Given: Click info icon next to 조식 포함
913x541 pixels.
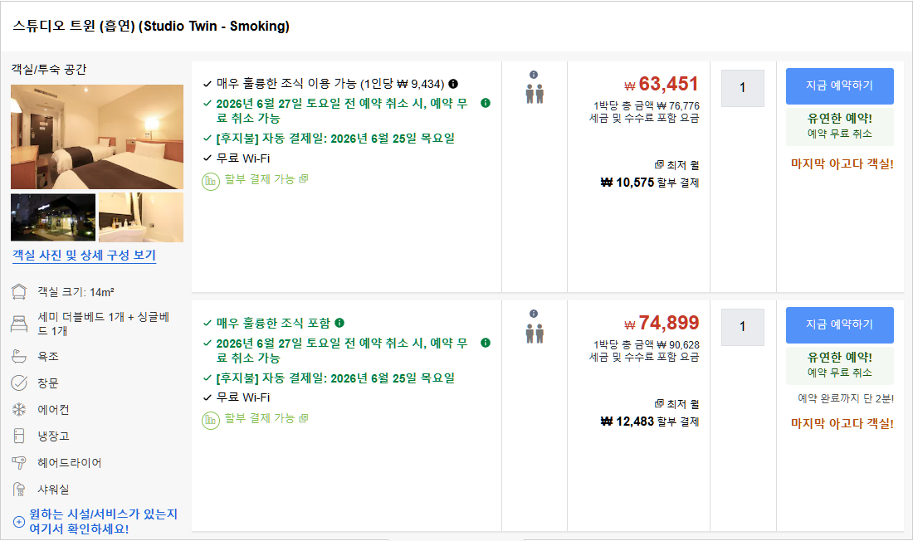Looking at the screenshot, I should [339, 323].
